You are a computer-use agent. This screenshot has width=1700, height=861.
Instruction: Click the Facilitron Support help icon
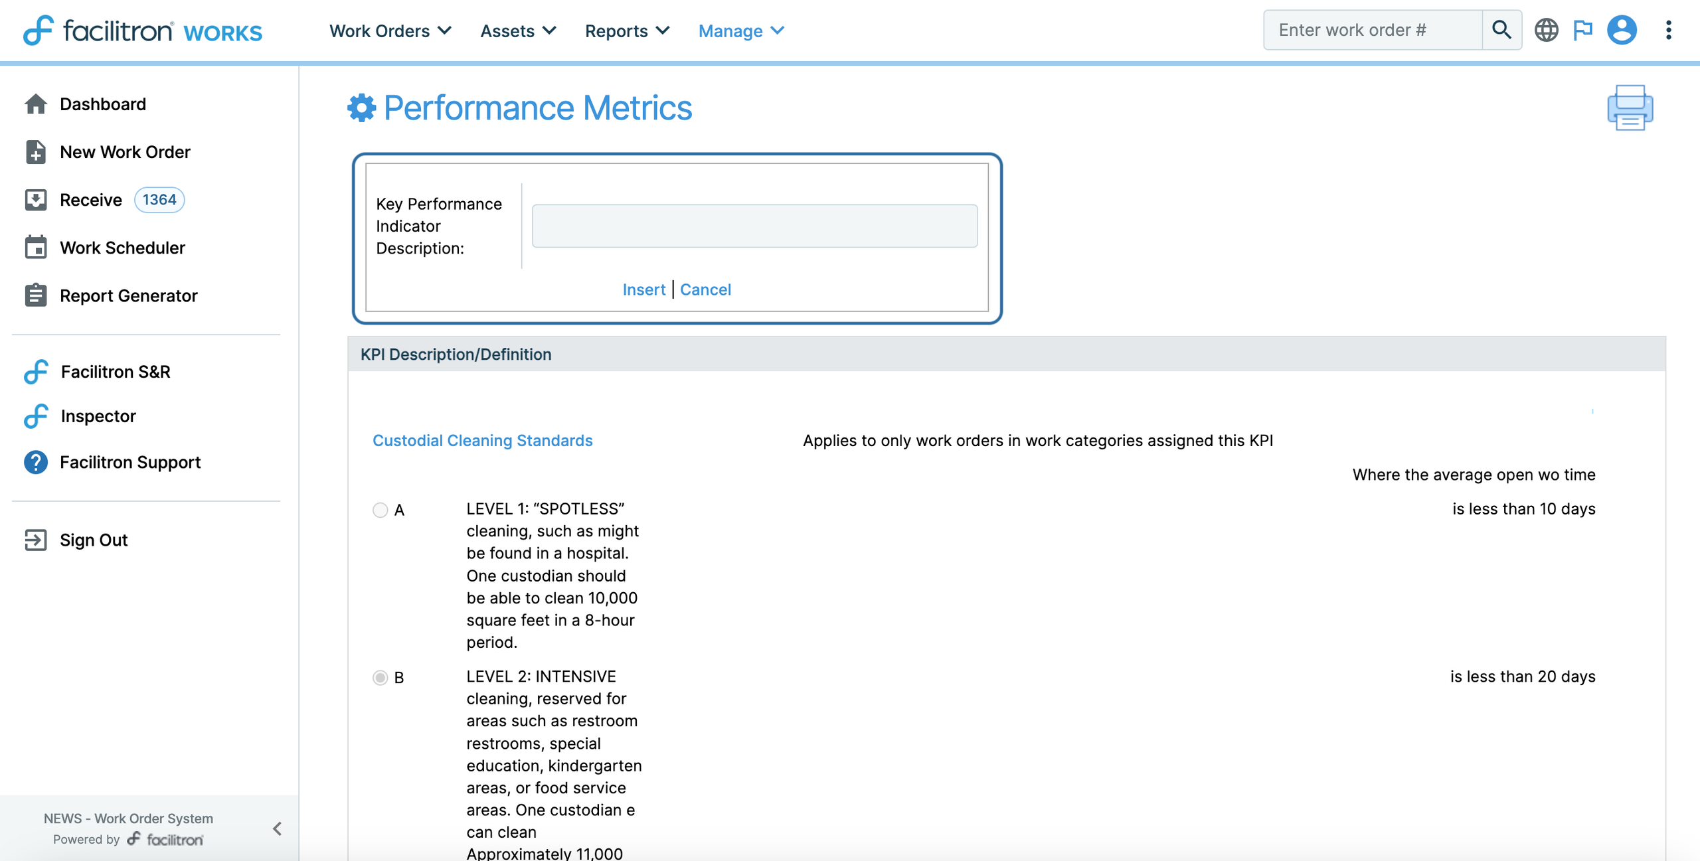coord(36,462)
